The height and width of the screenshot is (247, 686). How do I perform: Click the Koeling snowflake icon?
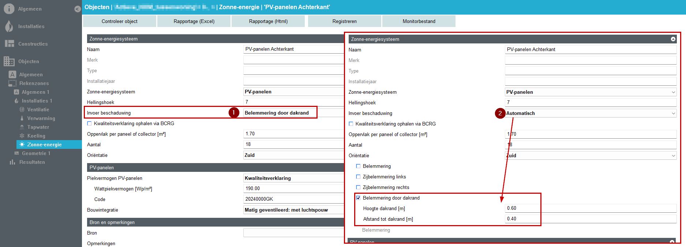tap(22, 136)
